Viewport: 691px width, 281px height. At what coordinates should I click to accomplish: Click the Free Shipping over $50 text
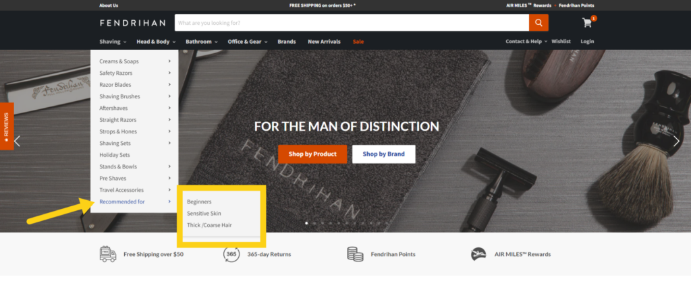[x=153, y=254]
